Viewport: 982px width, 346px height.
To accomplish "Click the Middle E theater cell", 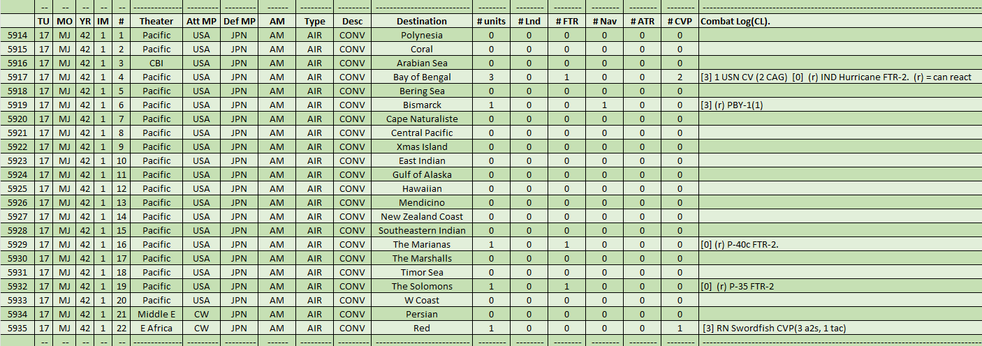I will click(156, 315).
